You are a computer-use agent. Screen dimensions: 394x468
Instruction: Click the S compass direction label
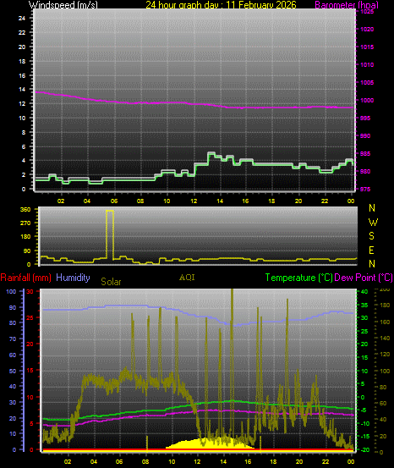point(372,236)
